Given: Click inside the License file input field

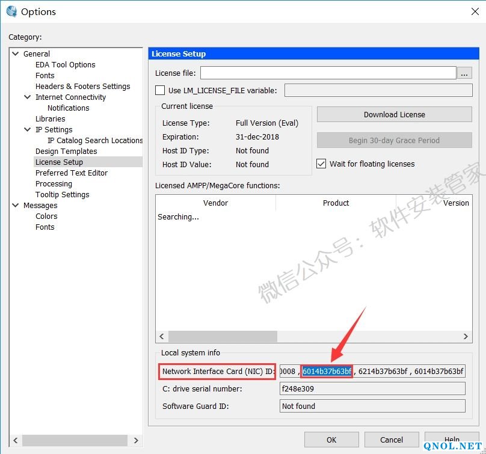Looking at the screenshot, I should click(328, 73).
